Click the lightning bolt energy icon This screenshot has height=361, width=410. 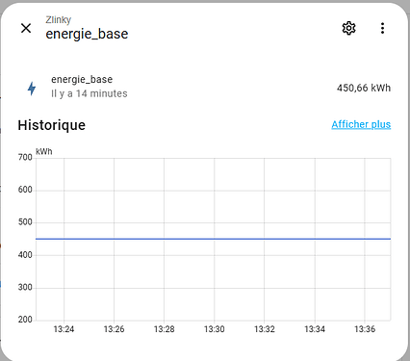32,89
